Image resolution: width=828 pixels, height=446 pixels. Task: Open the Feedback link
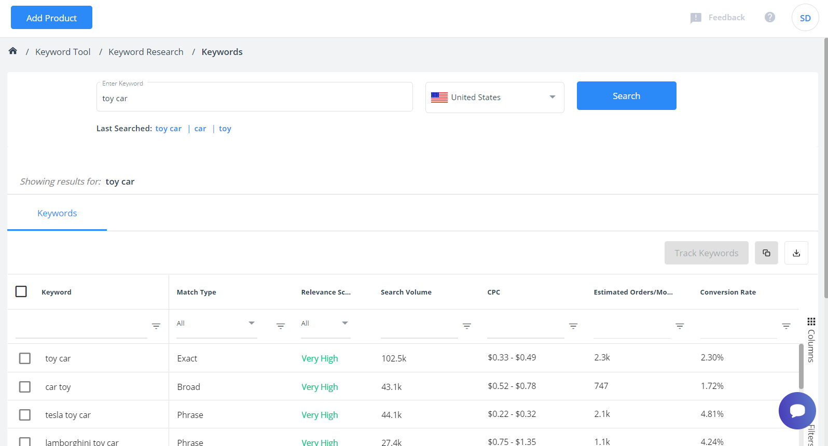point(727,18)
